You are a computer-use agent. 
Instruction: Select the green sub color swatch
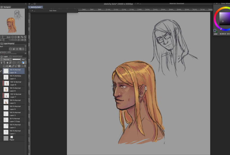pos(217,32)
